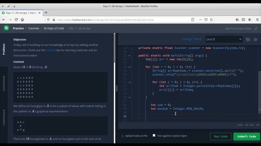Viewport: 261px width, 146px height.
Task: Open the Tutorial link in Objective text
Action: click(51, 50)
